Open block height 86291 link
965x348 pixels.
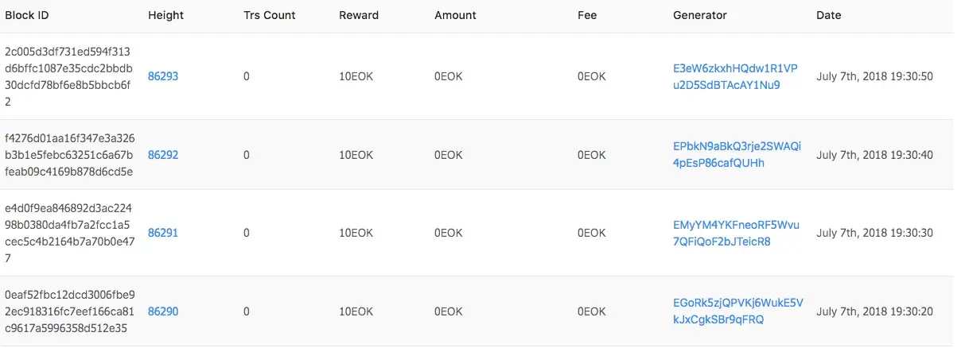coord(163,233)
